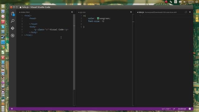This screenshot has height=112, width=199.
Task: Click the split editor icon beside lolo.js
Action: point(186,12)
